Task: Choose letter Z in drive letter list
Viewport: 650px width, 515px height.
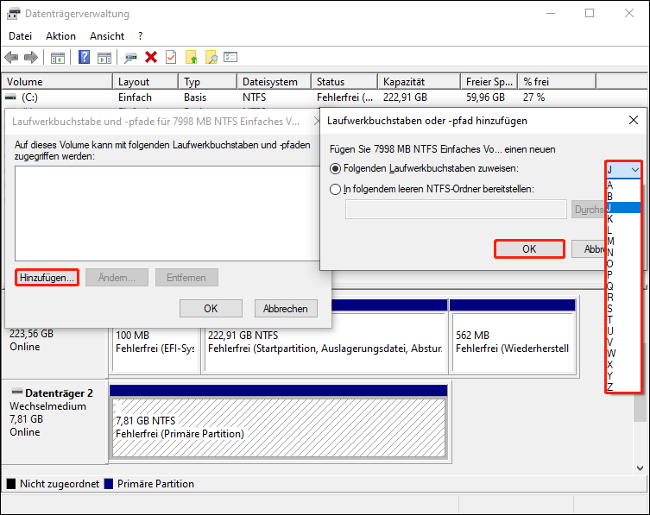Action: tap(623, 387)
